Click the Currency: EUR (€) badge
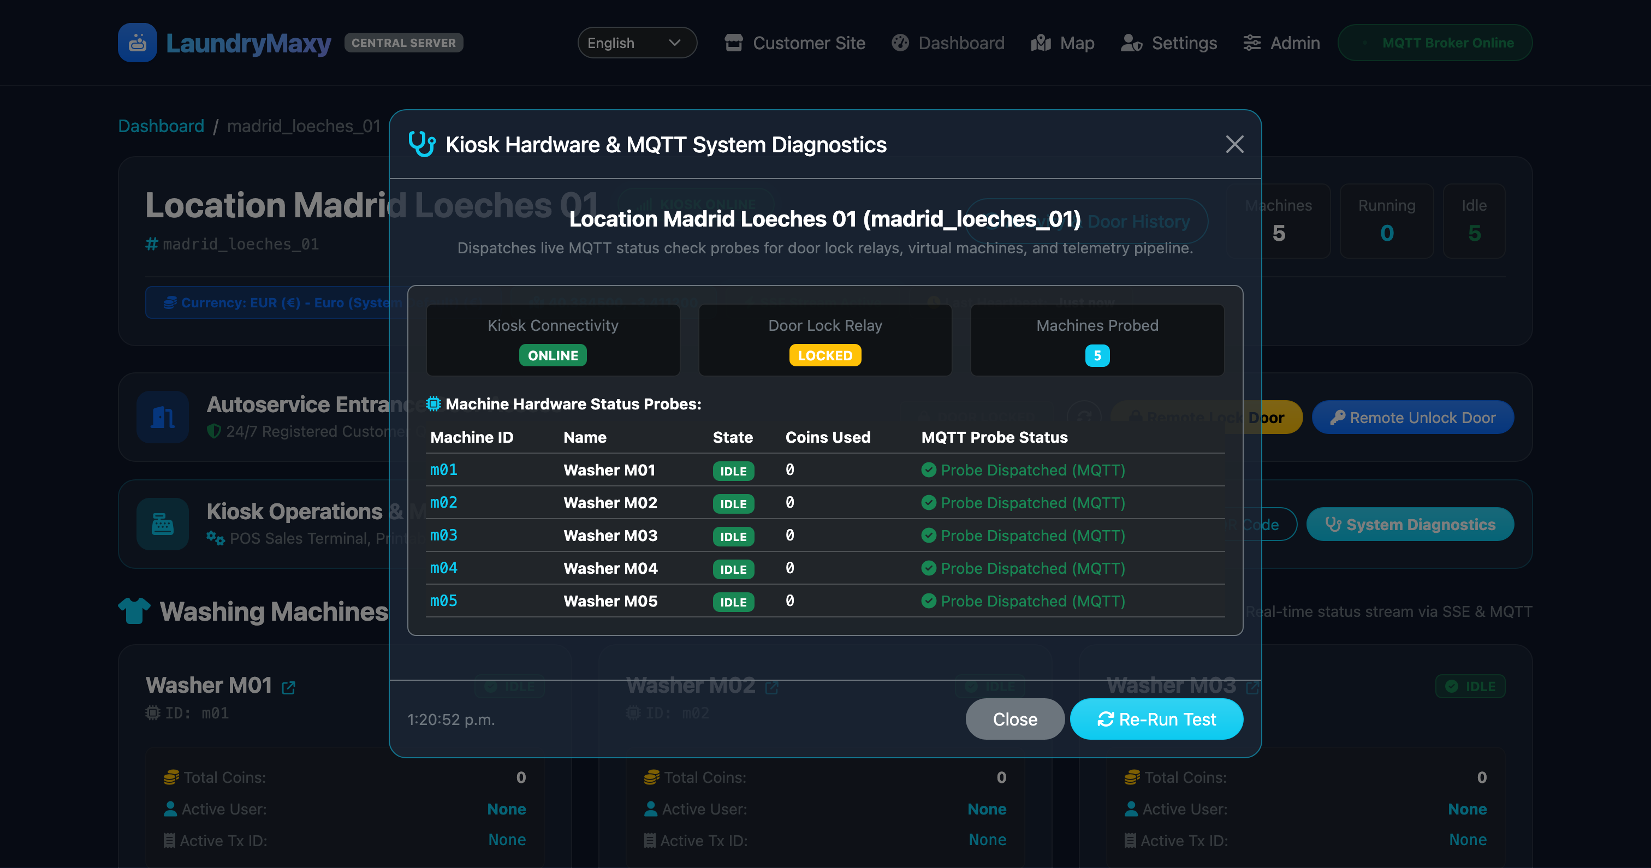 tap(276, 302)
